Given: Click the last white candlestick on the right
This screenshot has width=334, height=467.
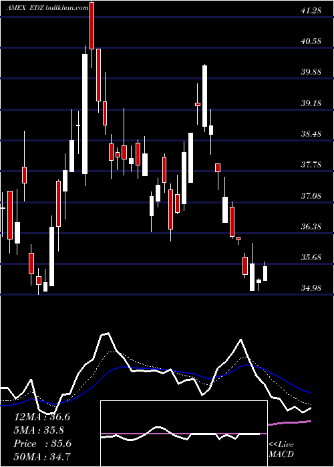Looking at the screenshot, I should [265, 274].
